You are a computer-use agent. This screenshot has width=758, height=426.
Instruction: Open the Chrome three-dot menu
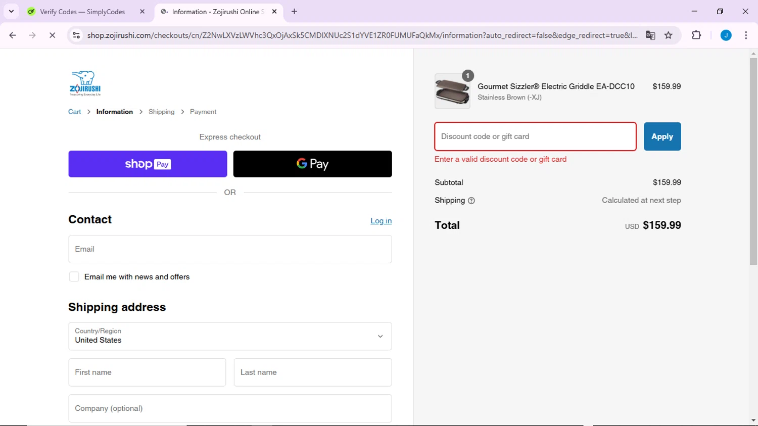pyautogui.click(x=746, y=35)
